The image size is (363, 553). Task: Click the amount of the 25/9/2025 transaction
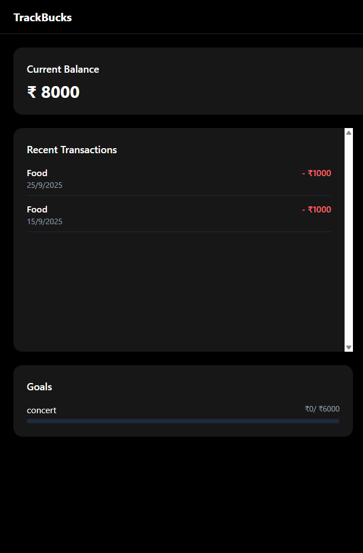coord(317,173)
